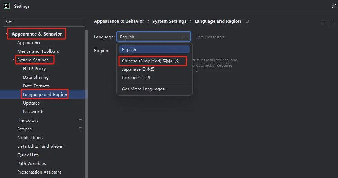Collapse the System Settings chevron
This screenshot has width=338, height=178.
coord(13,60)
